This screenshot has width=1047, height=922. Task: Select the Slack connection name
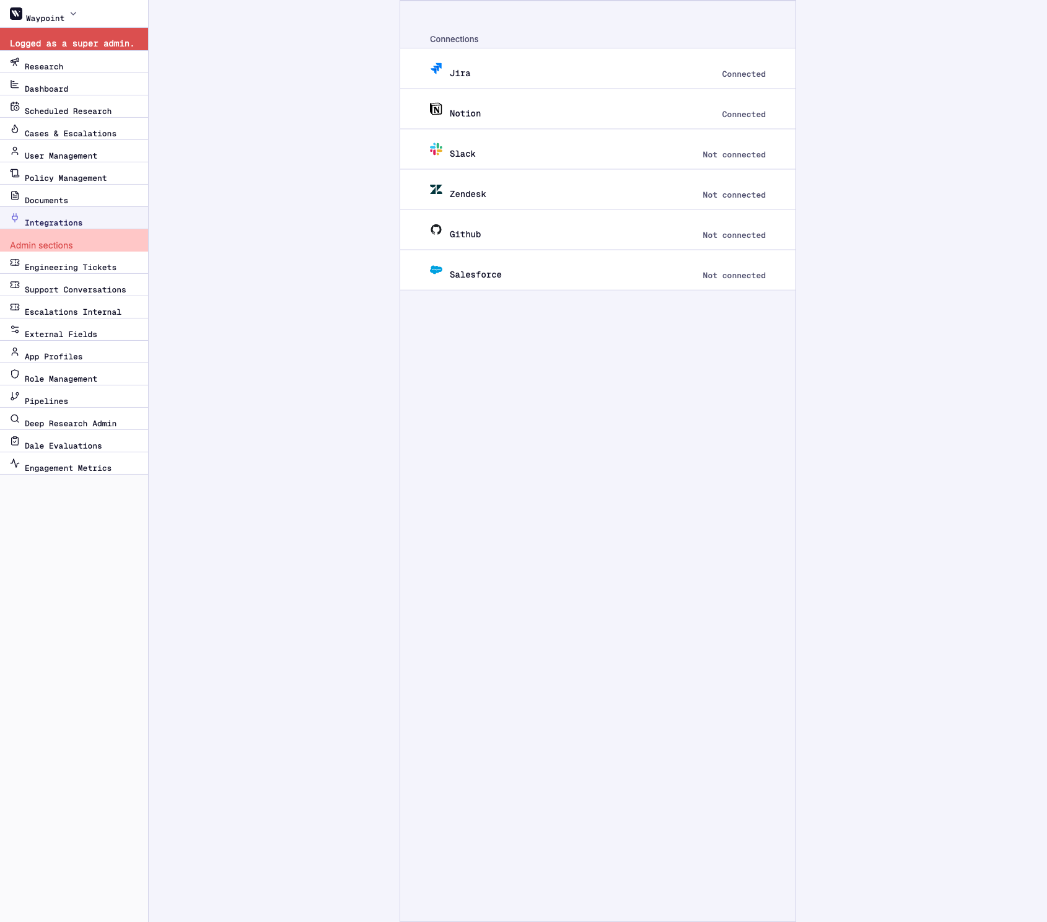point(463,154)
